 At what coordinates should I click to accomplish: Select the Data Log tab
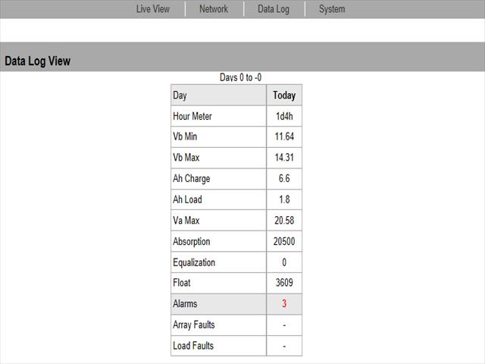pos(274,9)
